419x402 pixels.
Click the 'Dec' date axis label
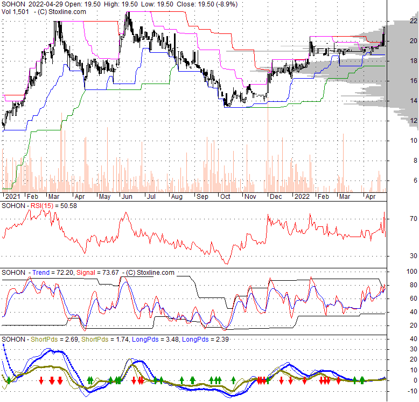[276, 197]
